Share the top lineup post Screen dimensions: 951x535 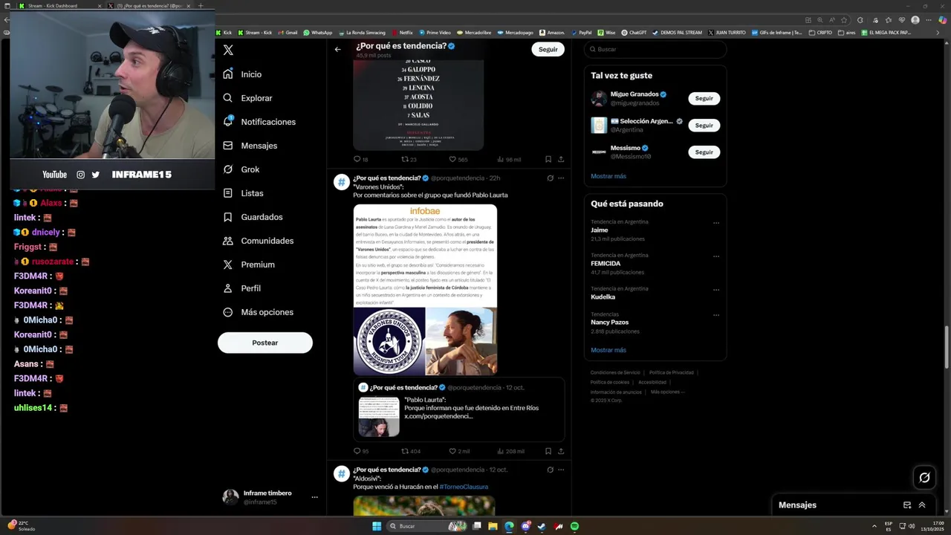click(561, 159)
